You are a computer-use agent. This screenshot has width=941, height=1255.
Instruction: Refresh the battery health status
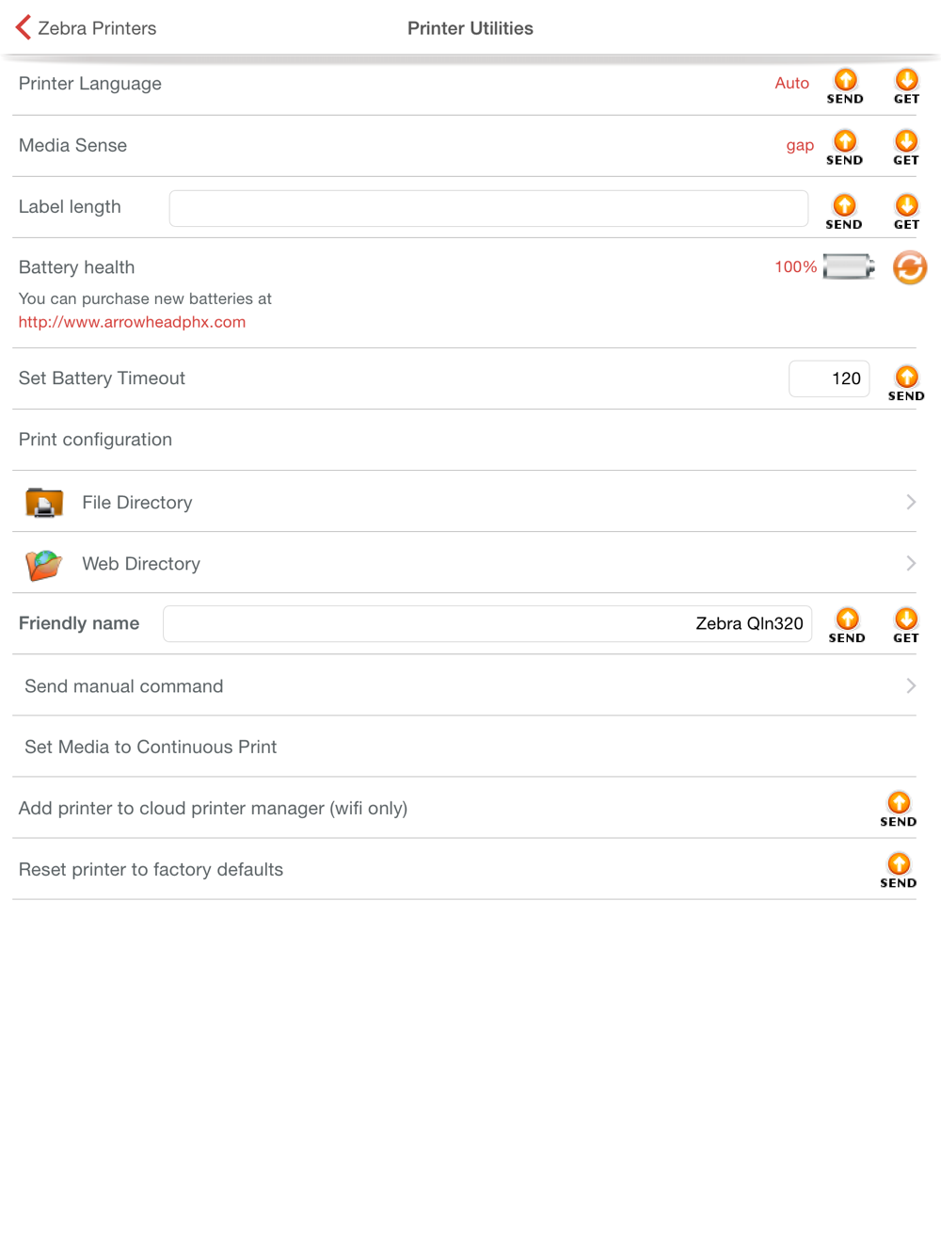(910, 267)
